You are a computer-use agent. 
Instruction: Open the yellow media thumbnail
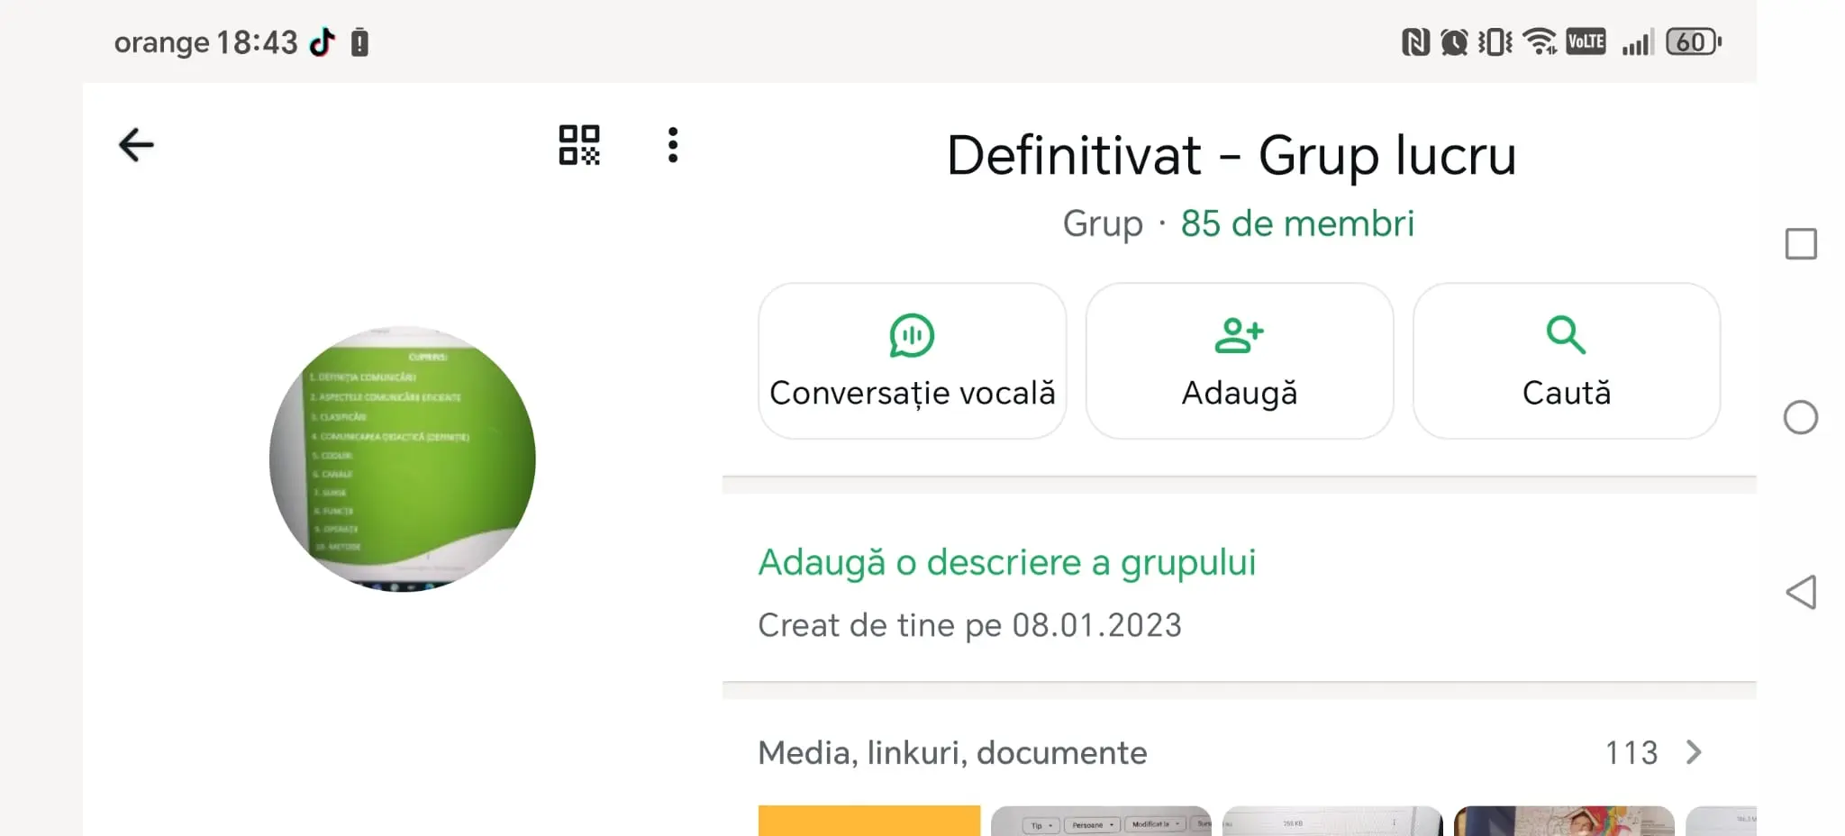point(869,821)
